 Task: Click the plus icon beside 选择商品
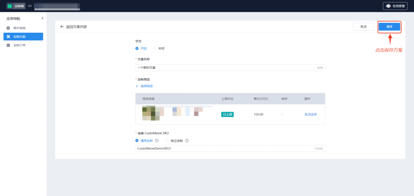coord(137,86)
